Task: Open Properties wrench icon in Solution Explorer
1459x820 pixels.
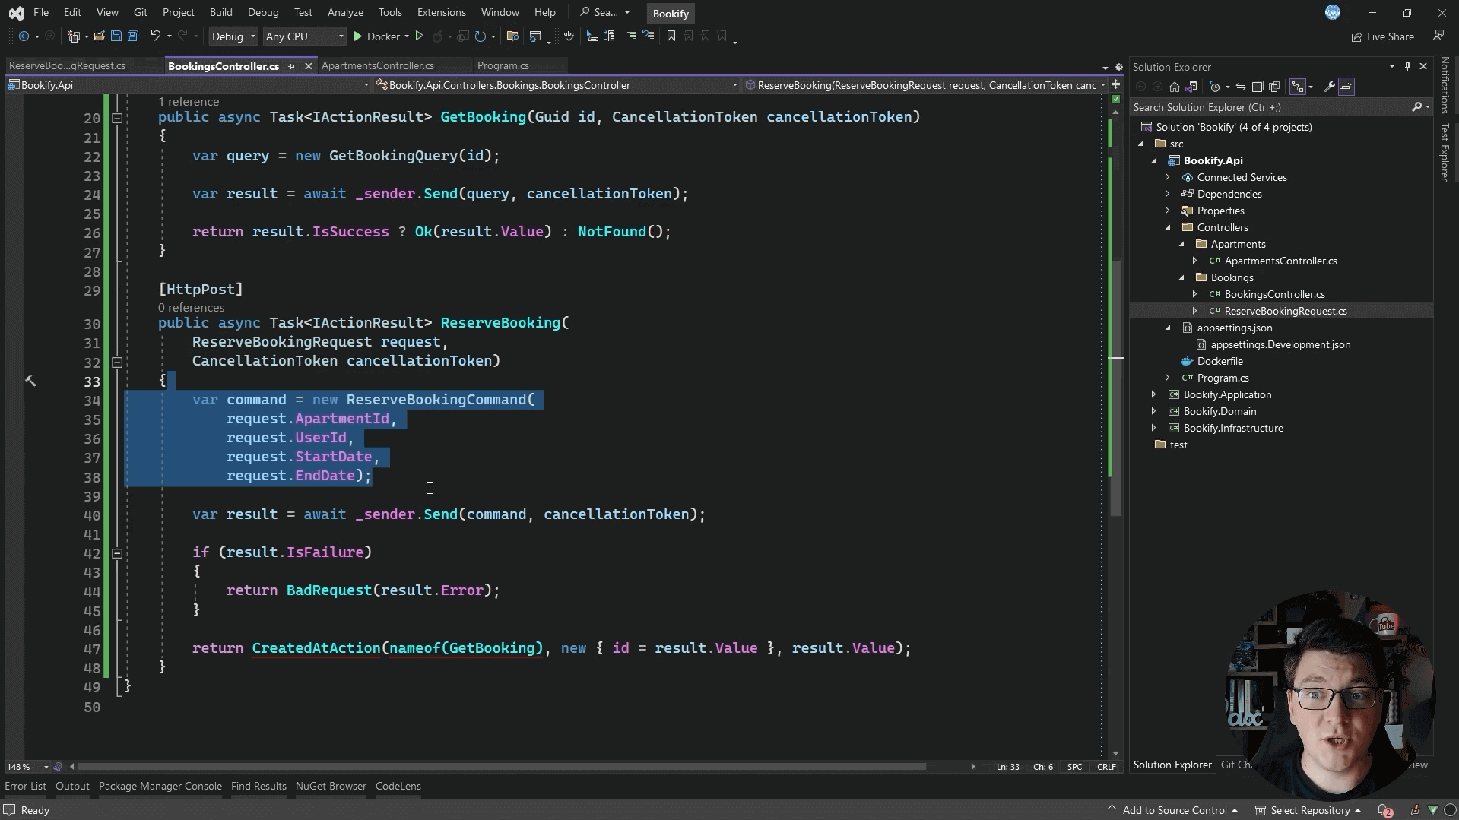Action: 1329,87
